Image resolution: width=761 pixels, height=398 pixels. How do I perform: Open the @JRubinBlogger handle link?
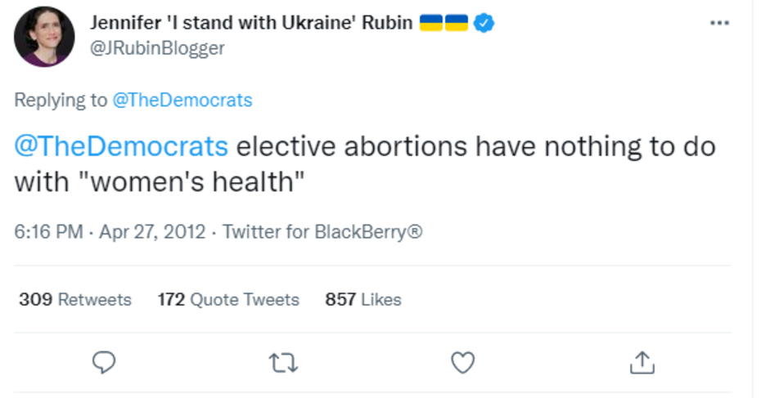[157, 48]
